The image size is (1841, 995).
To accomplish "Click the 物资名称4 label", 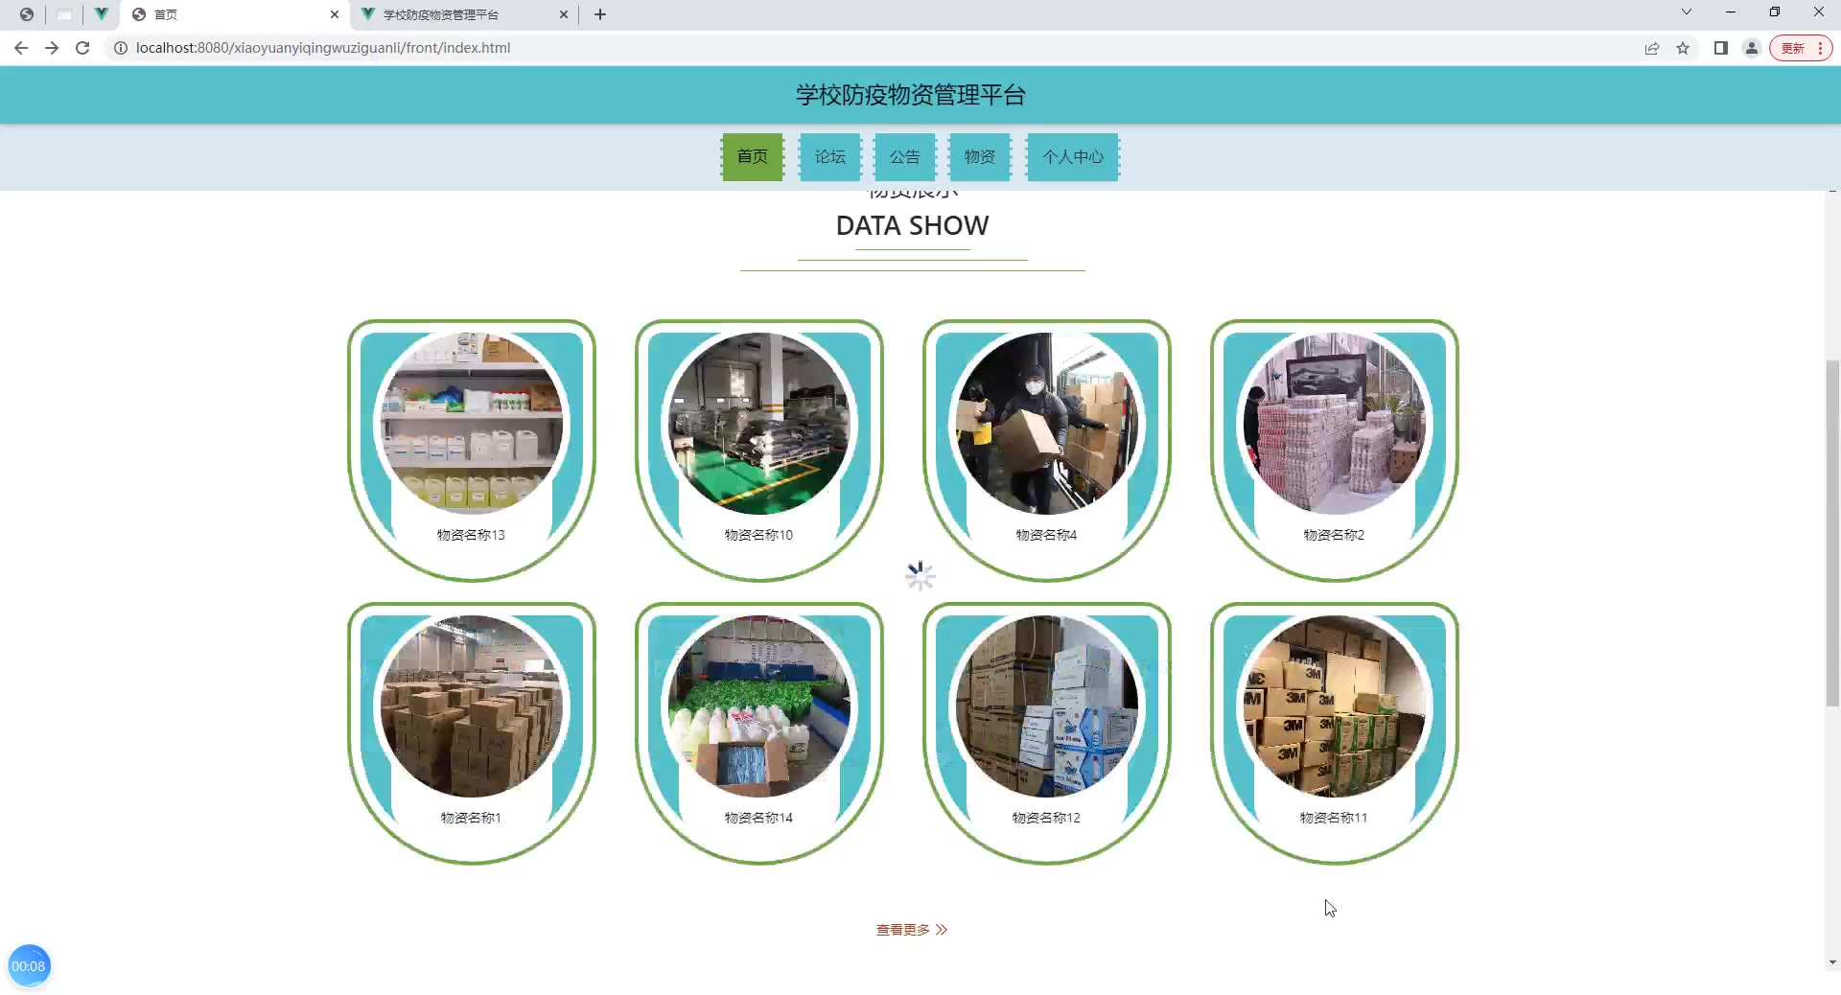I will [x=1046, y=535].
